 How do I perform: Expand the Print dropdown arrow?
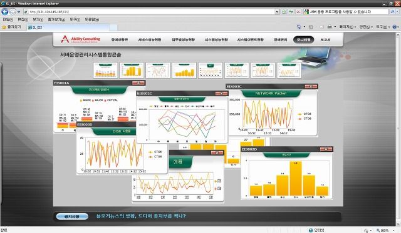(335, 27)
